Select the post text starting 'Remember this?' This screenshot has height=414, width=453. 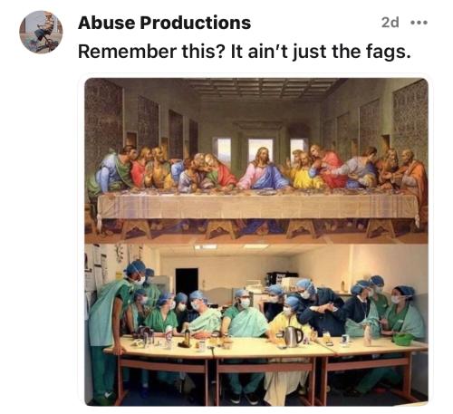[245, 52]
